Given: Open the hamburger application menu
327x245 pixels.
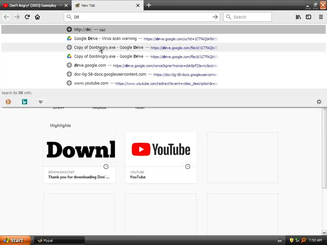Looking at the screenshot, I should tap(321, 17).
